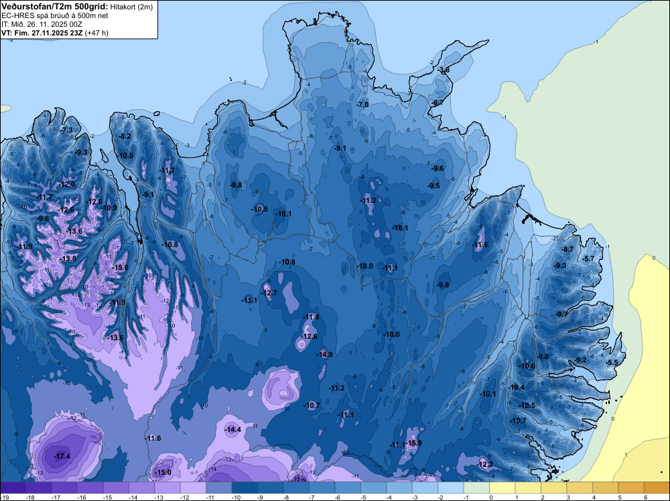The height and width of the screenshot is (501, 670).
Task: Select the -5.5 temperature label
Action: coord(612,362)
